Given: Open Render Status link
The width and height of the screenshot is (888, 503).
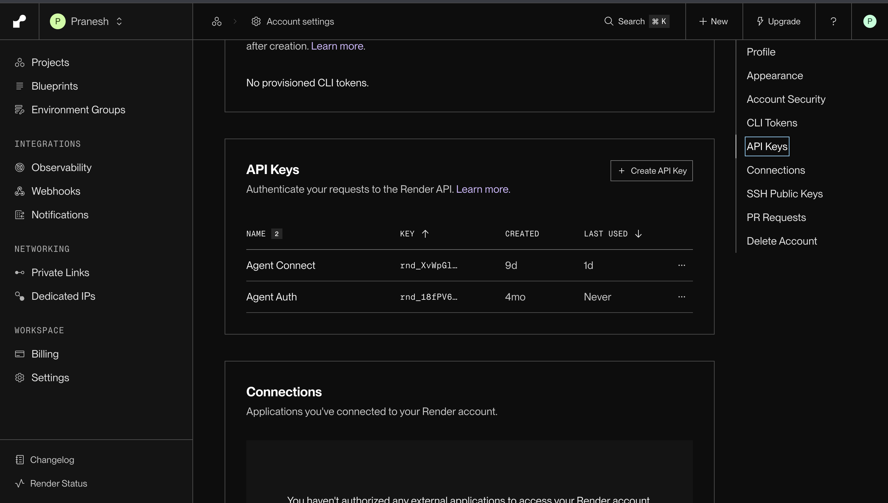Looking at the screenshot, I should [51, 483].
